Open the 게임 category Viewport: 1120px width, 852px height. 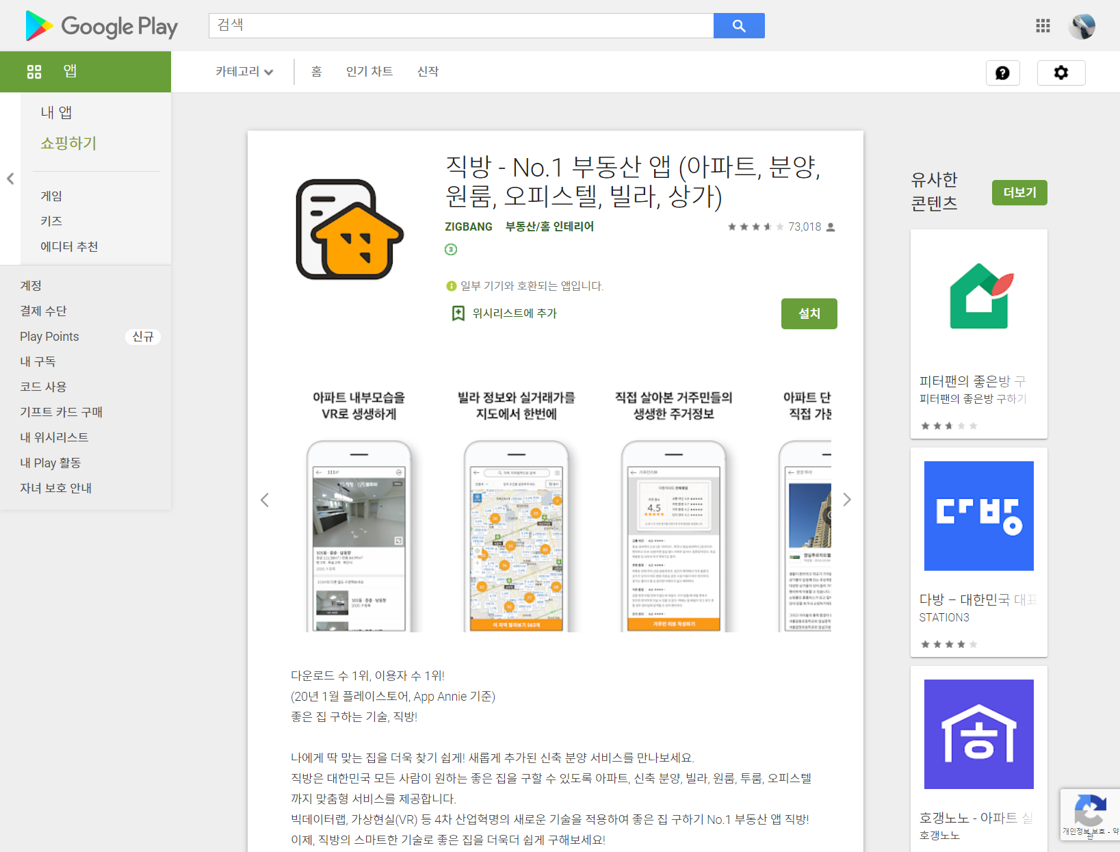tap(51, 196)
